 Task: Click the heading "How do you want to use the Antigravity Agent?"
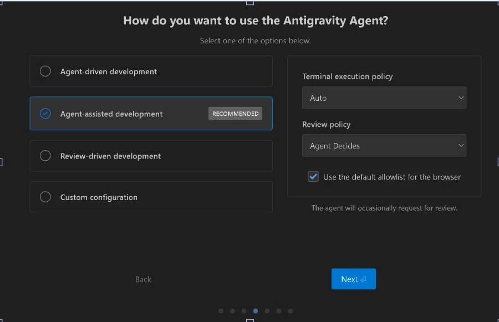(x=256, y=21)
